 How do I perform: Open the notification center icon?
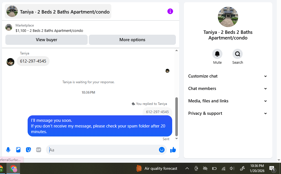point(272,168)
